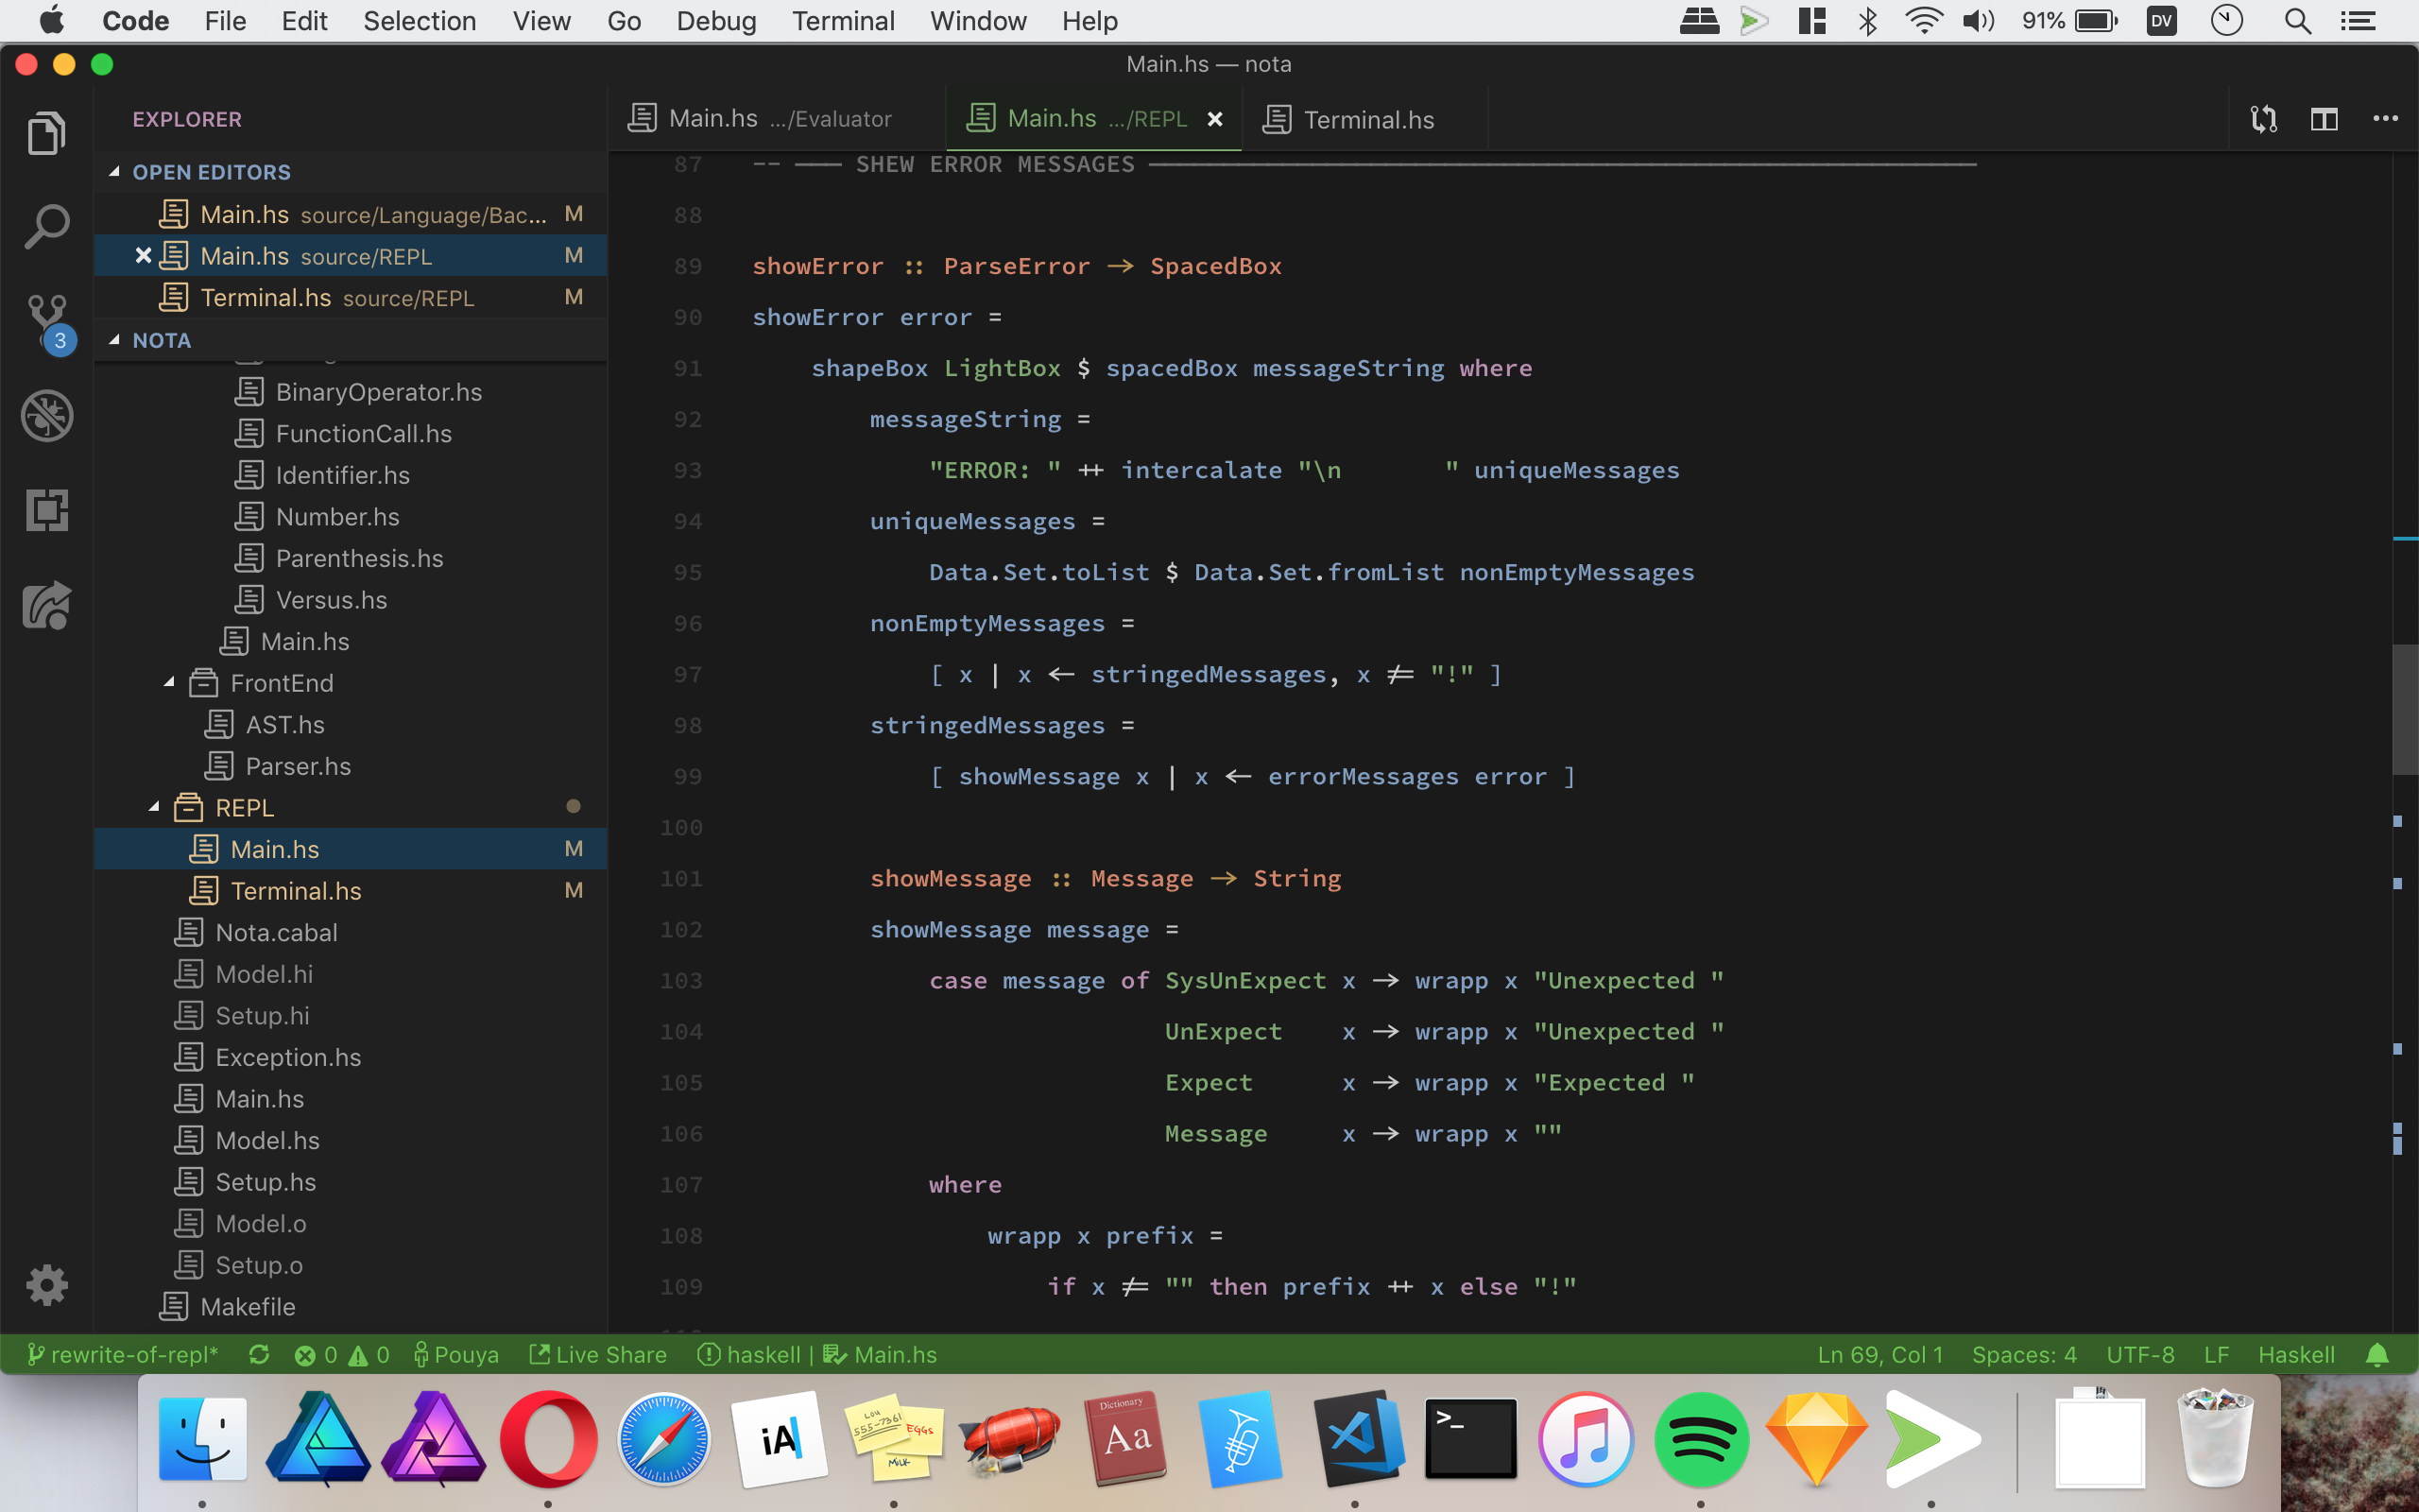
Task: Open the Debug menu
Action: tap(715, 21)
